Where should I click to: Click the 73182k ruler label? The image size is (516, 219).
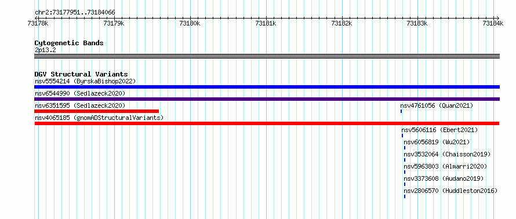(341, 23)
